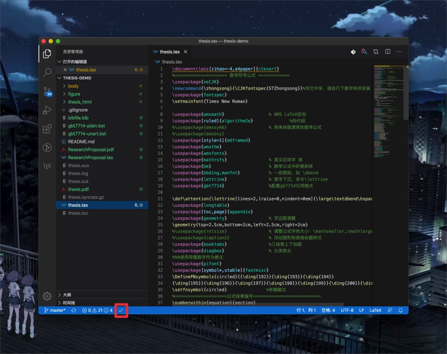
Task: Open the Extensions view icon
Action: click(47, 129)
